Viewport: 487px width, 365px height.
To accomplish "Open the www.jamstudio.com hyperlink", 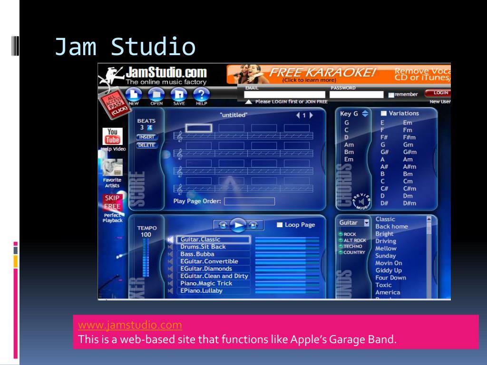I will click(130, 325).
